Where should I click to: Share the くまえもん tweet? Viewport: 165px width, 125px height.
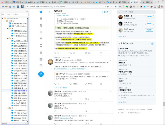tap(101, 84)
